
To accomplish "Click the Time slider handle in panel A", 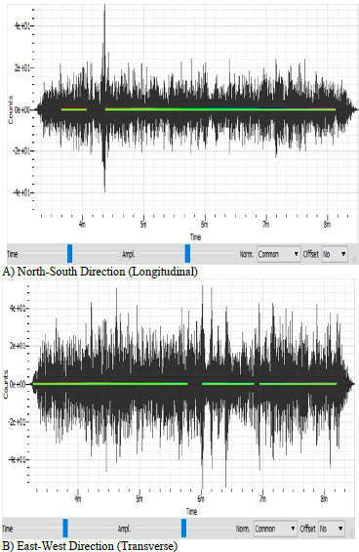I will tap(69, 253).
